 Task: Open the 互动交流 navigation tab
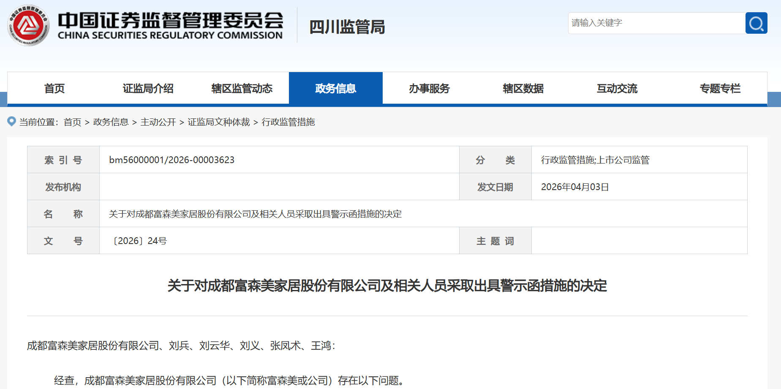click(617, 89)
